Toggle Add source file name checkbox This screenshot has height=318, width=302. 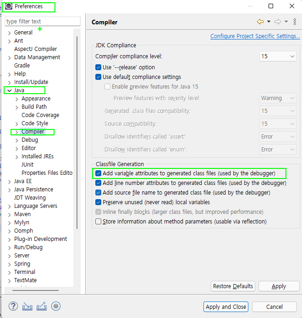pos(98,192)
